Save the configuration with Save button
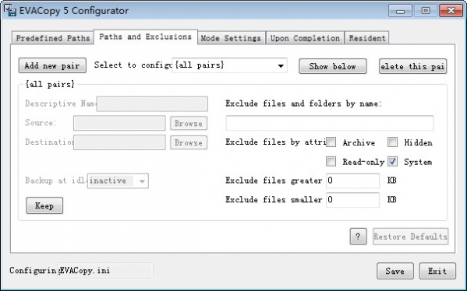Viewport: 467px width, 291px height. click(395, 271)
